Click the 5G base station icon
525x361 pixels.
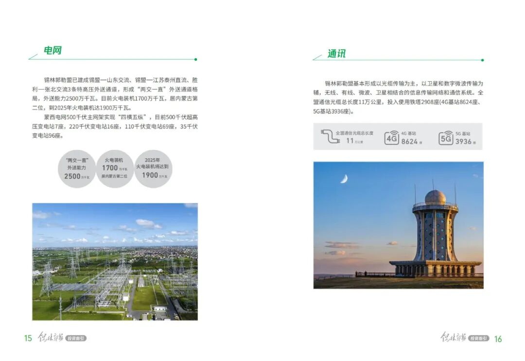point(446,137)
